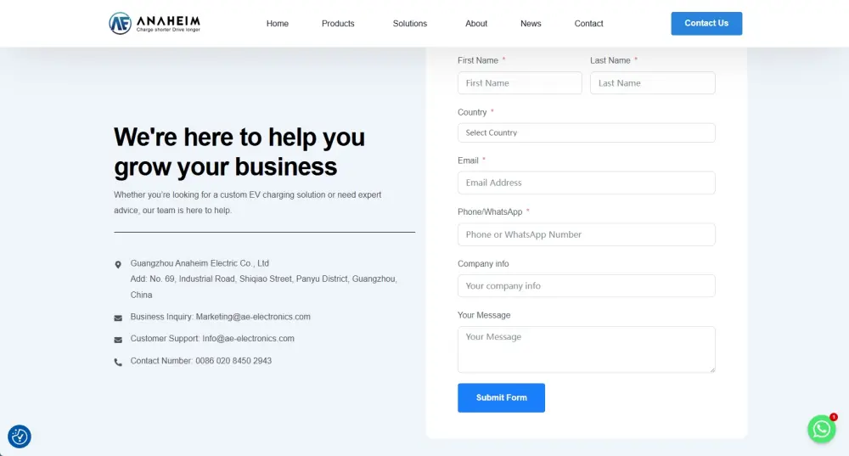This screenshot has width=849, height=456.
Task: Click the location pin icon
Action: (118, 265)
